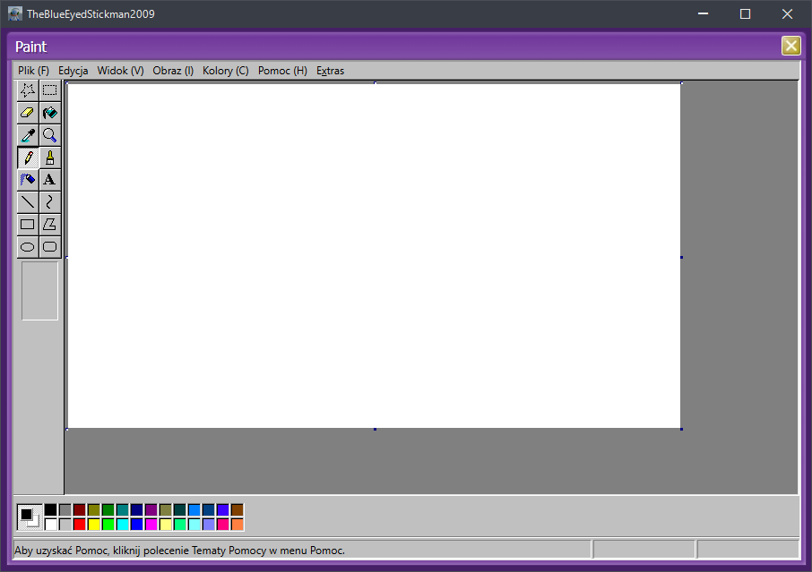This screenshot has height=572, width=812.
Task: Open the Plik (F) menu
Action: coord(33,71)
